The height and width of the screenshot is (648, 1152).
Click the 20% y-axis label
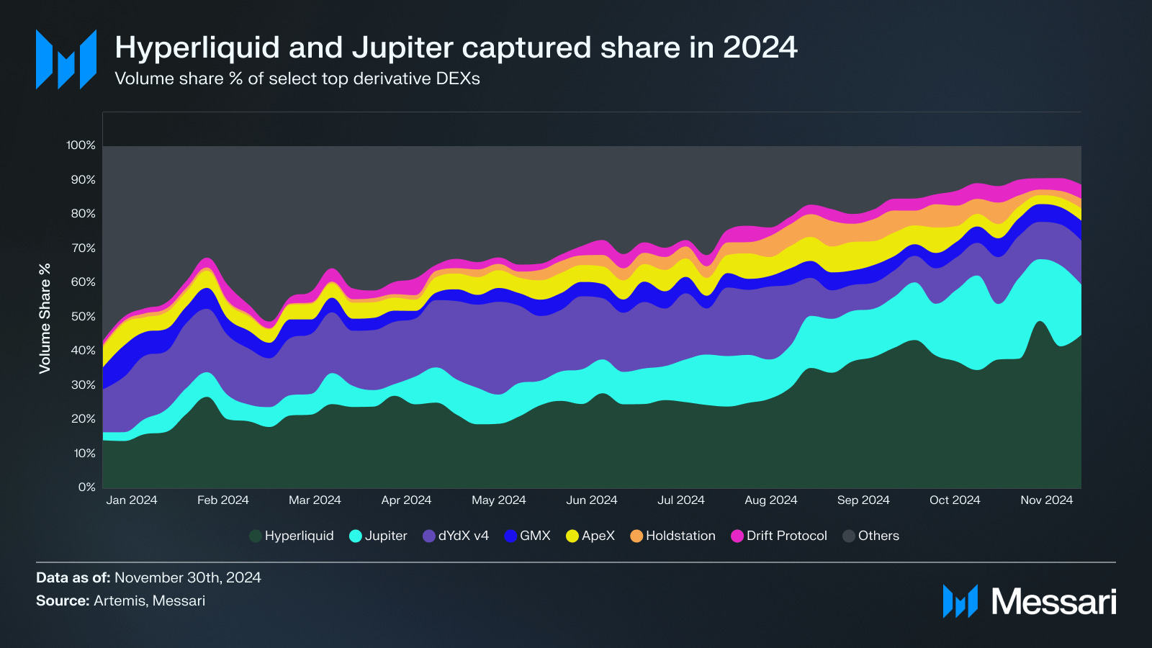tap(83, 419)
